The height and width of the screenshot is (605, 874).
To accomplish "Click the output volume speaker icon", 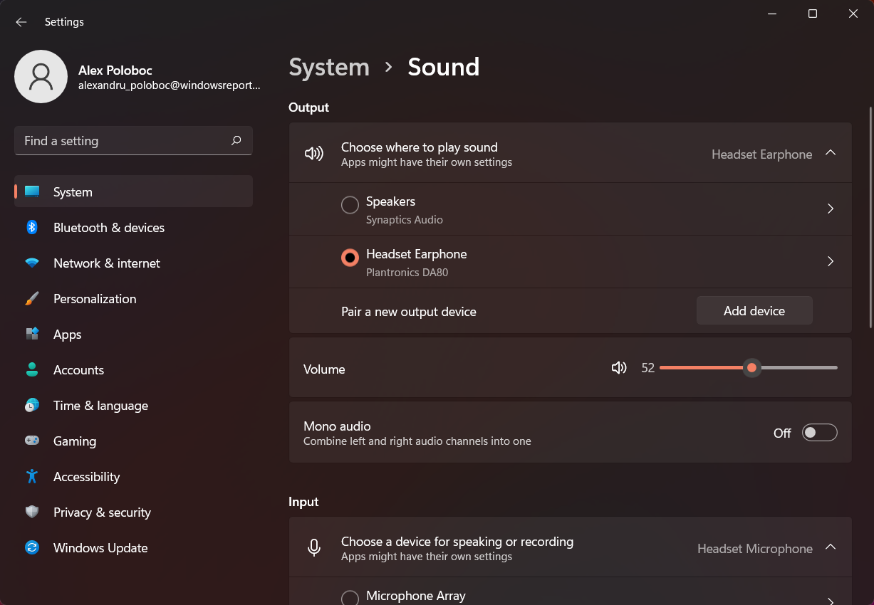I will pyautogui.click(x=618, y=367).
